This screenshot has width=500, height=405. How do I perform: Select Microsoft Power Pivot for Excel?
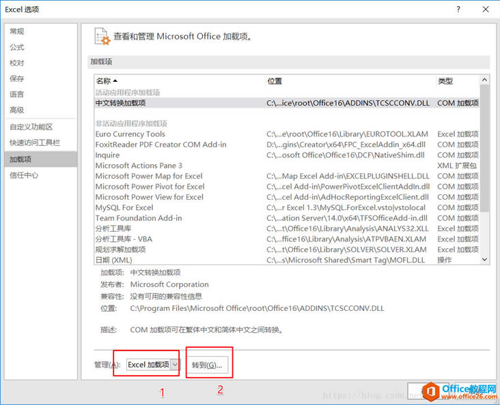tap(287, 187)
